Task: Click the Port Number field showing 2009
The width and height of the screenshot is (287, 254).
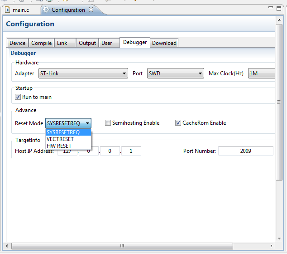Action: [246, 151]
